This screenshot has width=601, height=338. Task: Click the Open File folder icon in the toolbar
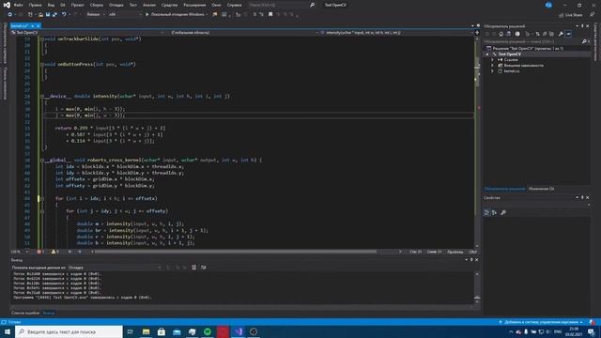pyautogui.click(x=40, y=15)
